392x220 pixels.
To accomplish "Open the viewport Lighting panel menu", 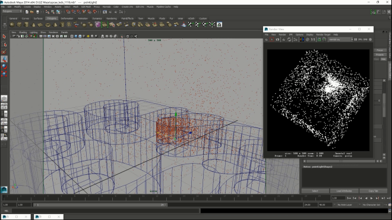I will (x=33, y=33).
